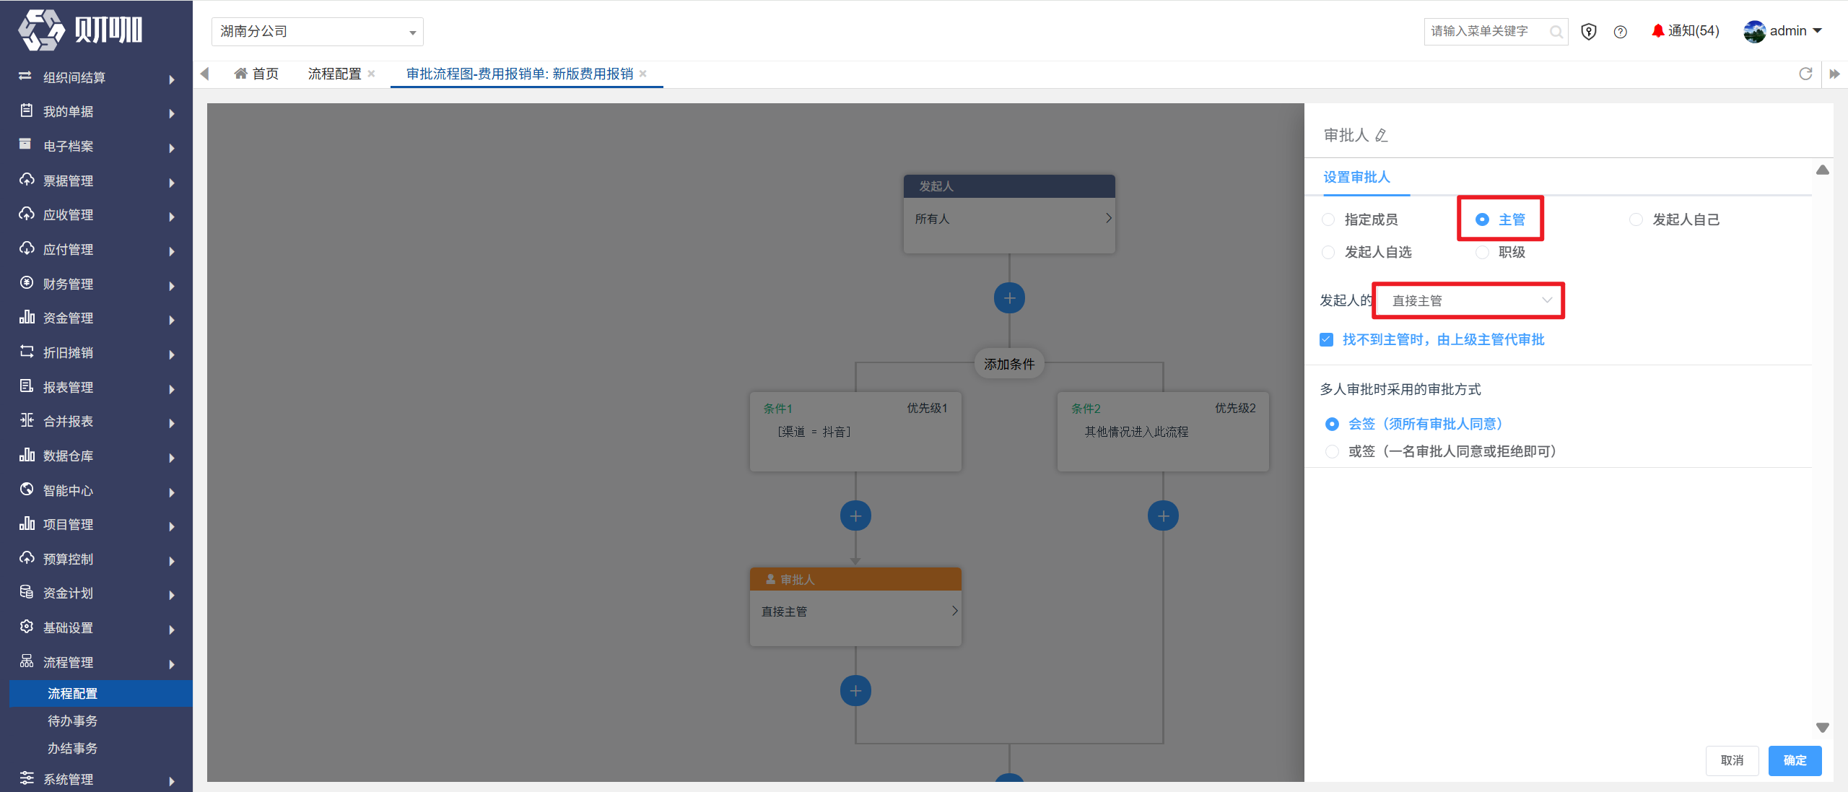Click the panel scrollbar down arrow
The width and height of the screenshot is (1848, 792).
tap(1823, 728)
